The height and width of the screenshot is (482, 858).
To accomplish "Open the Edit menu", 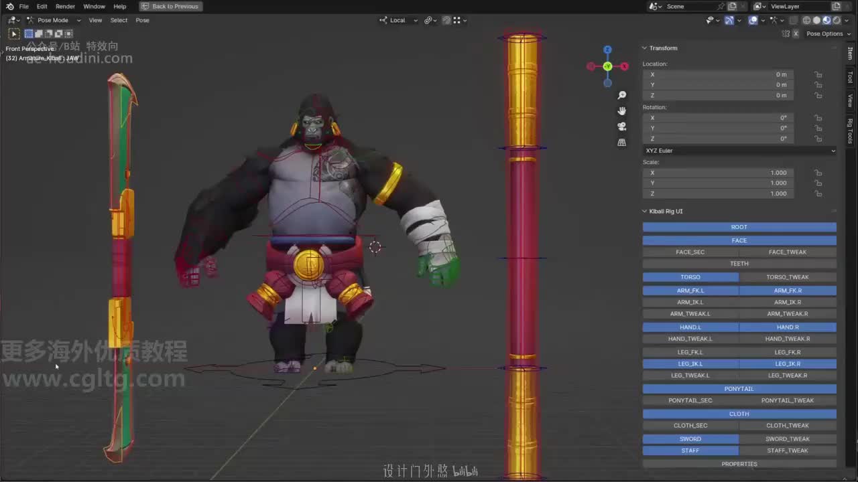I will (x=42, y=6).
